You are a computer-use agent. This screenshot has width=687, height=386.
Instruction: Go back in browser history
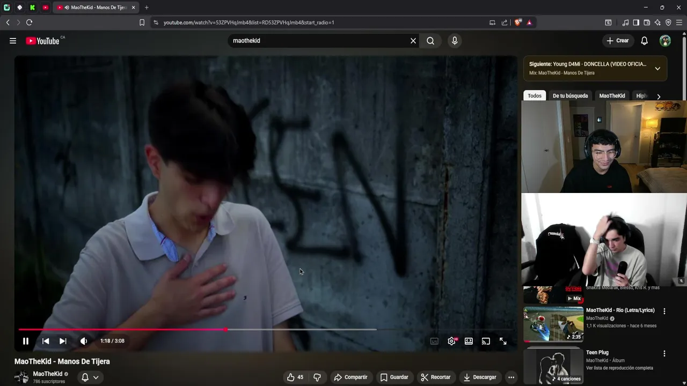click(8, 23)
